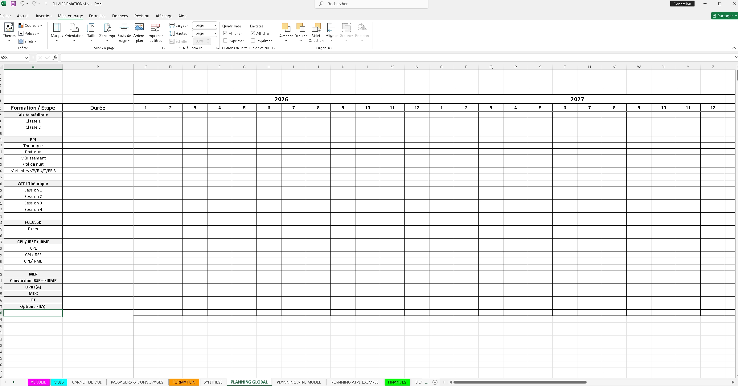The image size is (738, 386).
Task: Open the Aligner objects menu
Action: (332, 32)
